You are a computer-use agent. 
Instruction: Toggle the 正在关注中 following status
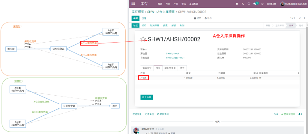288,114
